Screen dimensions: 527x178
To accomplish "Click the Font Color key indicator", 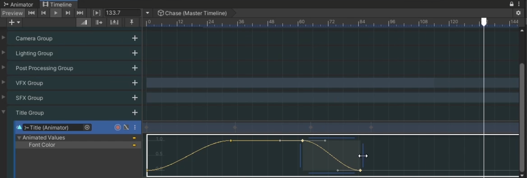I will 134,145.
